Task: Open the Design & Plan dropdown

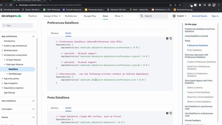Action: [x=52, y=16]
